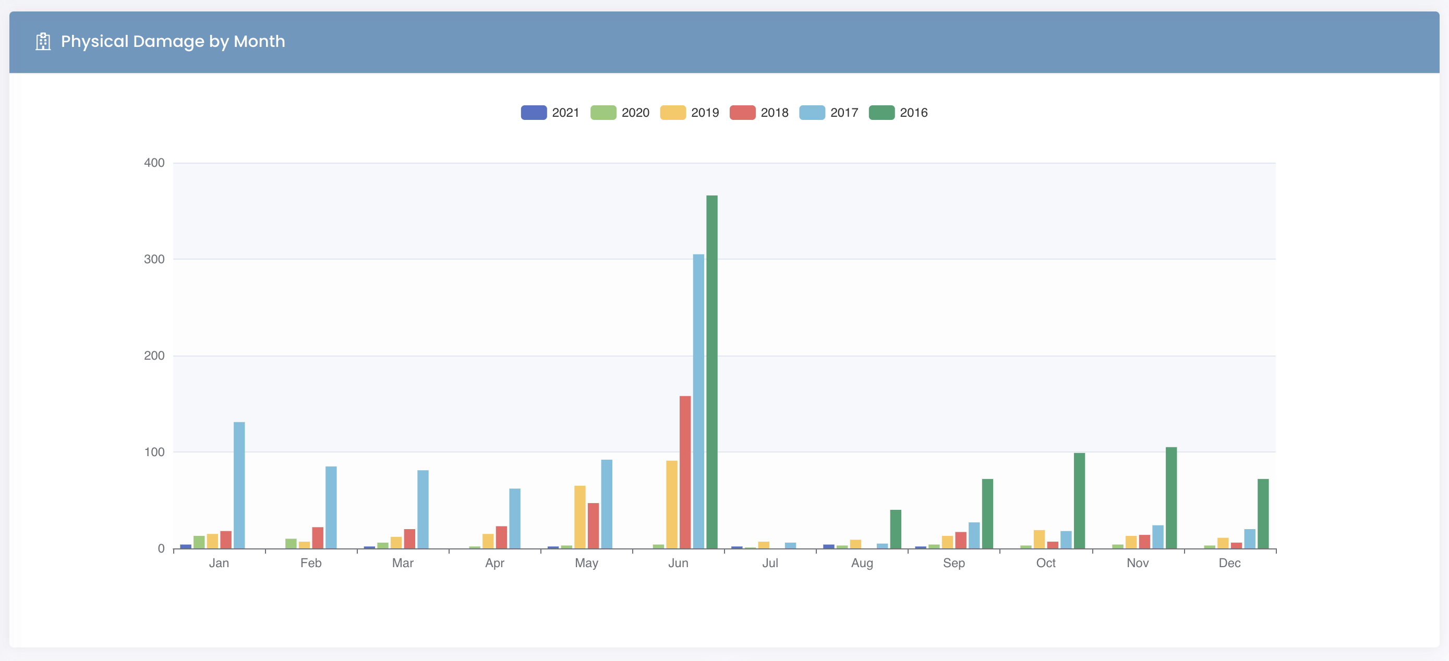Select the 2016 green bar in Nov
Image resolution: width=1449 pixels, height=661 pixels.
[1171, 497]
